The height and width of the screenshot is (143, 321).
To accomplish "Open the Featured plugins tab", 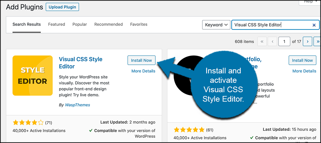I will tap(56, 24).
